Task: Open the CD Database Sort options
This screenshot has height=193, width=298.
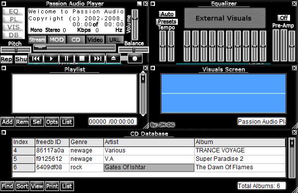Action: pos(22,186)
